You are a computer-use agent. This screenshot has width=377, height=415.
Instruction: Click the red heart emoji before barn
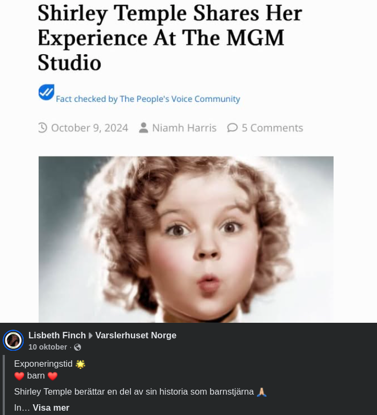coord(19,376)
